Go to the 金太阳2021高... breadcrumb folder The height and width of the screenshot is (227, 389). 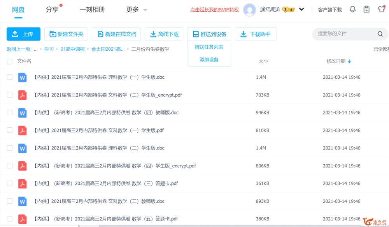(x=108, y=49)
